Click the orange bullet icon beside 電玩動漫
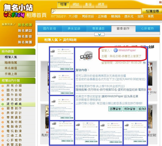 tap(3, 131)
